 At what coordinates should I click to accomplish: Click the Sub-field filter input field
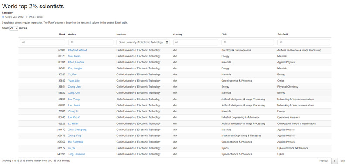(x=304, y=42)
